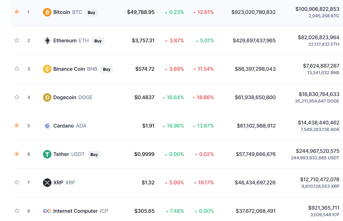The width and height of the screenshot is (343, 221).
Task: Select the Buy button for Tether
Action: point(94,155)
